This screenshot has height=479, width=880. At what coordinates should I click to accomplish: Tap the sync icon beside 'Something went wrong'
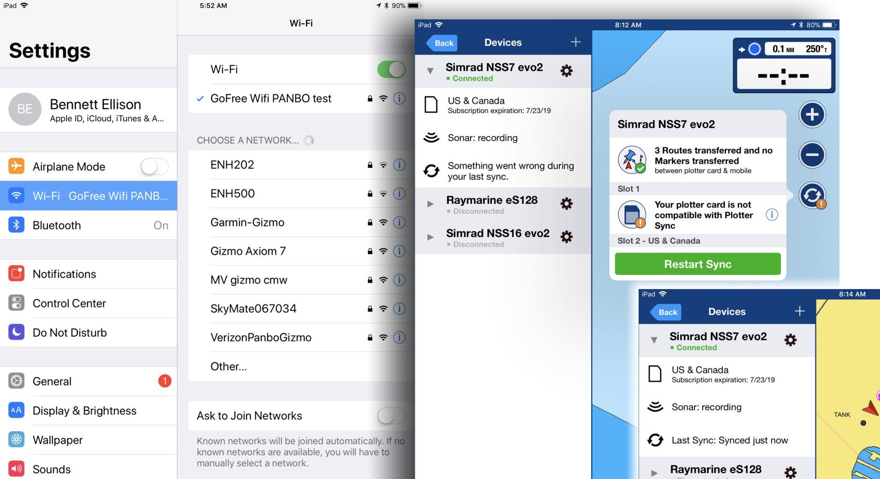click(431, 171)
